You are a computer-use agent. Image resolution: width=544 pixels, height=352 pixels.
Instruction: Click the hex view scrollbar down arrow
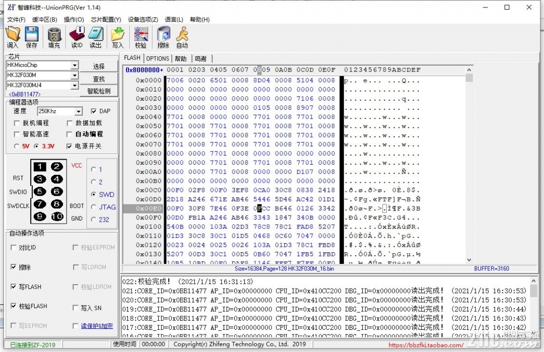pos(469,260)
